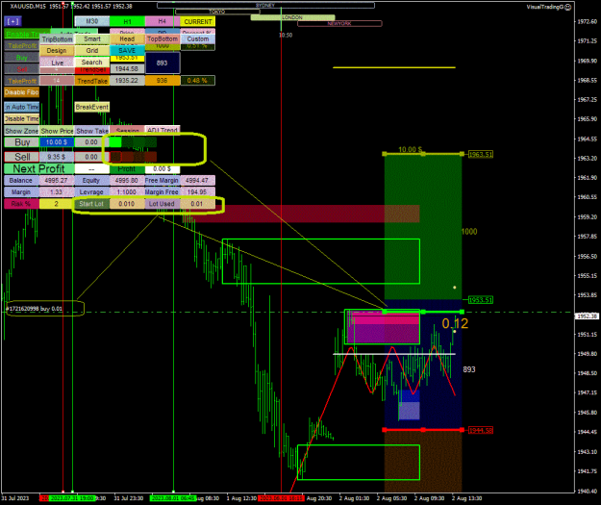Select the M30 timeframe tab
The image size is (601, 505).
tap(92, 21)
